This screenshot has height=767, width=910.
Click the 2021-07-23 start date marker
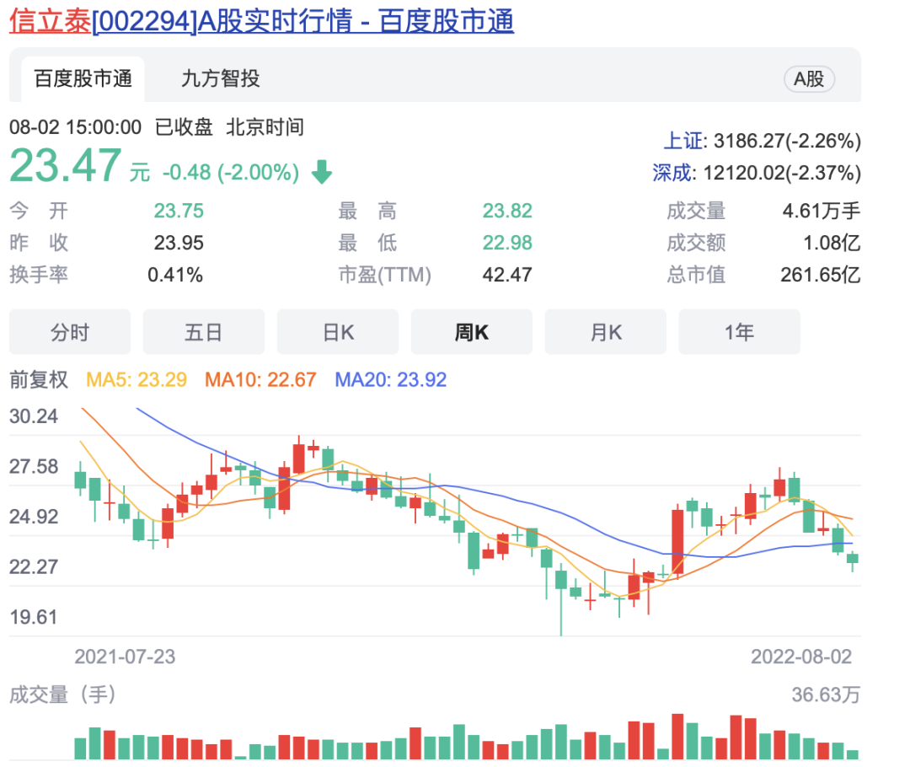(x=125, y=657)
